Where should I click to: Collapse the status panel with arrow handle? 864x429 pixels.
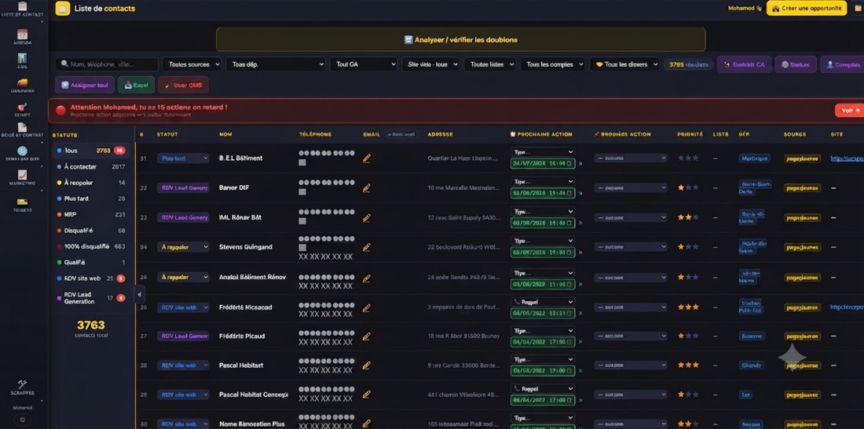coord(139,294)
